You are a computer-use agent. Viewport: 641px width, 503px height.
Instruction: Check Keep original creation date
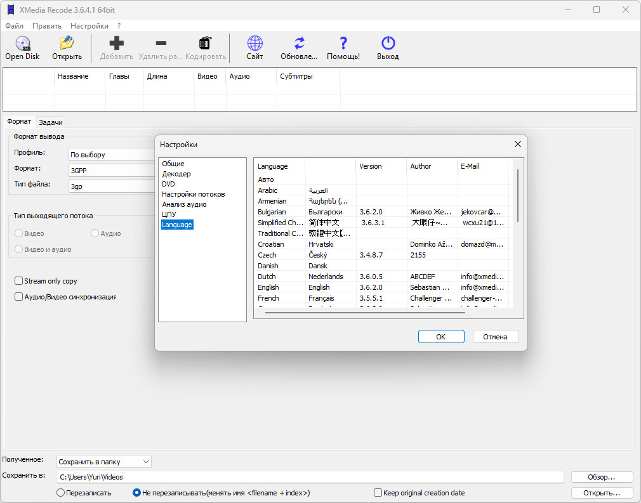[x=378, y=492]
